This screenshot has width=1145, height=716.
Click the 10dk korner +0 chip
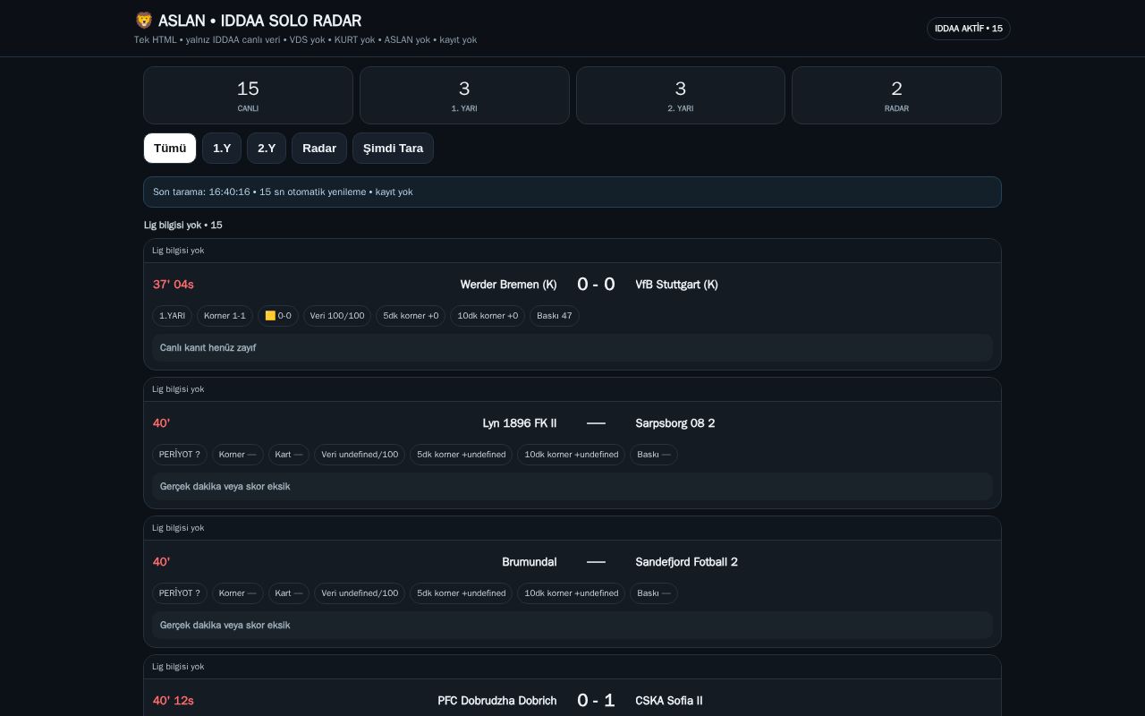pyautogui.click(x=488, y=316)
